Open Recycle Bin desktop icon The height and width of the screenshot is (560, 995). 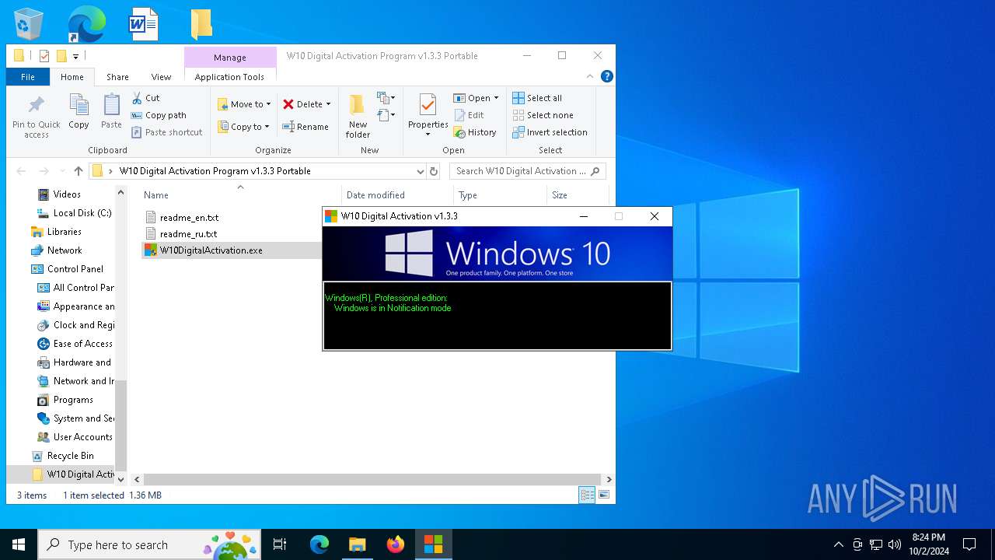(x=29, y=24)
